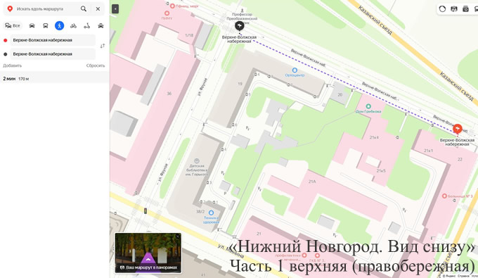Open street panoramas map layer icon
Screen dimensions: 478x278
point(454,9)
